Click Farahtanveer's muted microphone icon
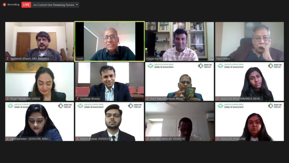 (8, 139)
